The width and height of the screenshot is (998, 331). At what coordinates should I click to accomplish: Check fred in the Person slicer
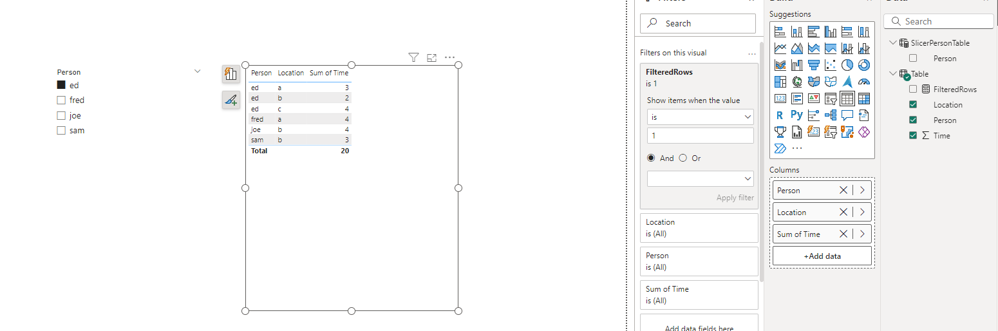tap(61, 100)
